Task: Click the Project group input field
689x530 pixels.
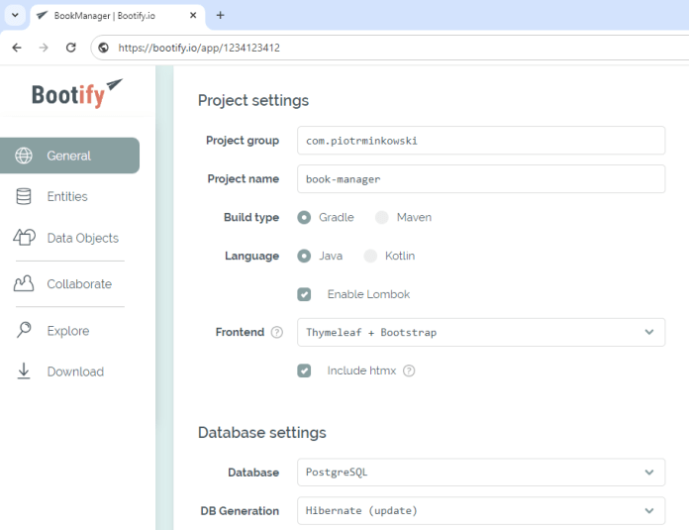Action: pyautogui.click(x=481, y=141)
